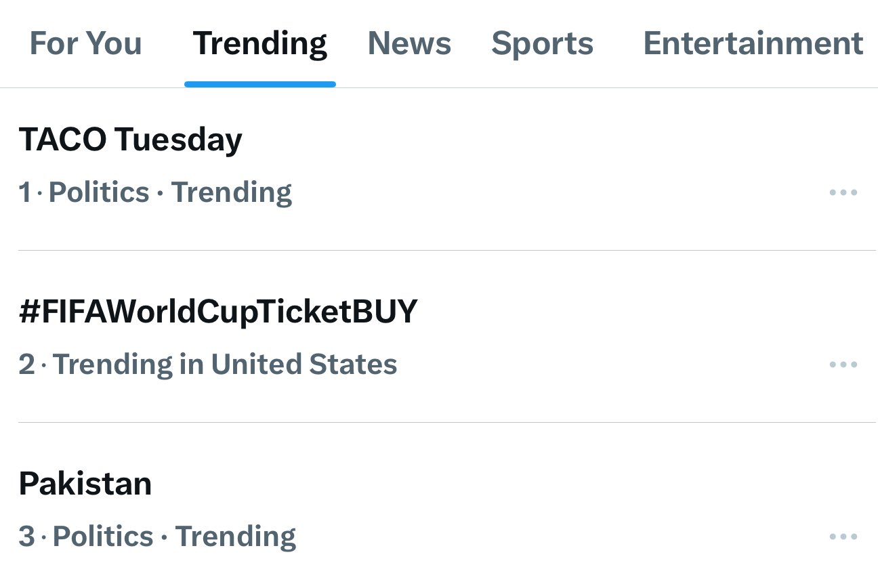
Task: Click rank number 3 in Pakistan row
Action: click(x=26, y=537)
